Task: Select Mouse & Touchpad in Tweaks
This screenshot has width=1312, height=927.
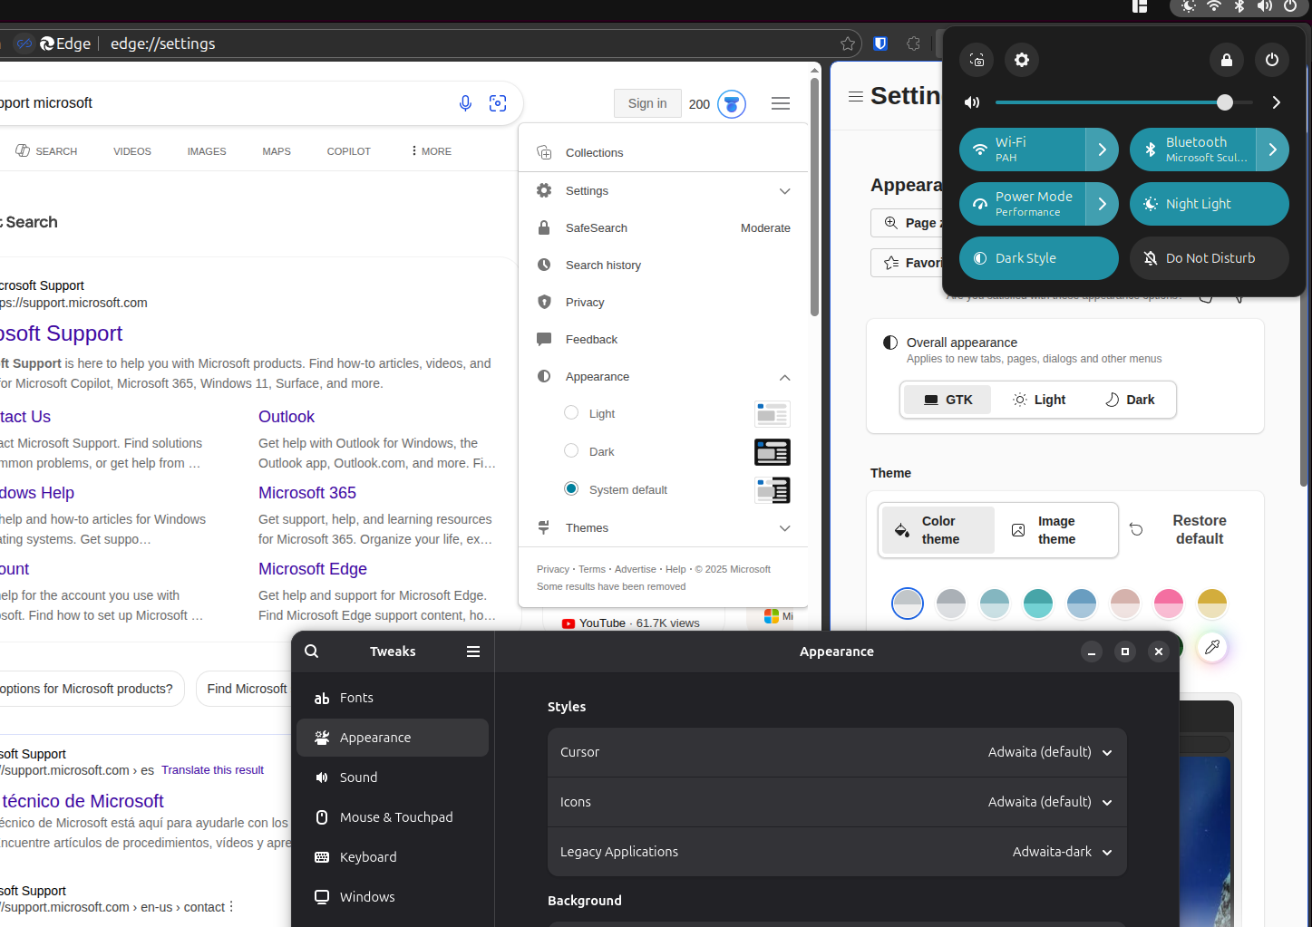Action: 393,817
